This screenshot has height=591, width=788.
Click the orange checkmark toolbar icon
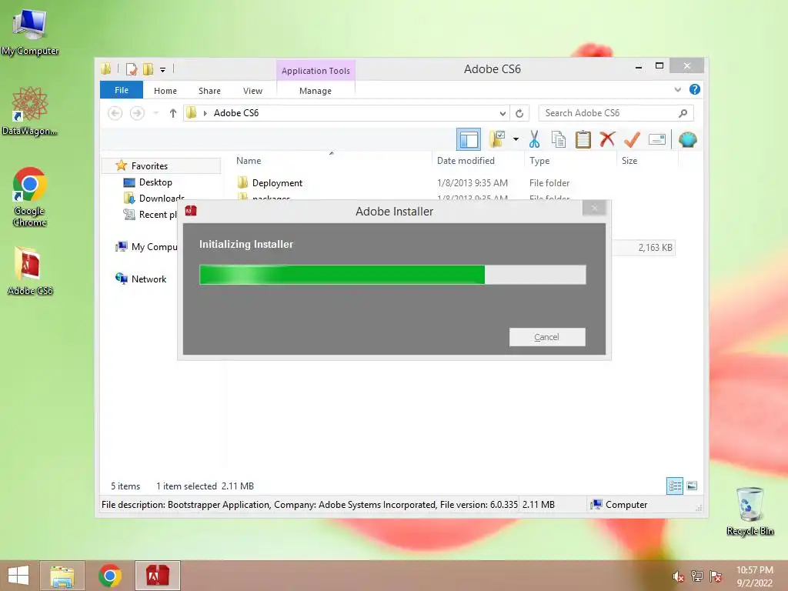pyautogui.click(x=632, y=139)
